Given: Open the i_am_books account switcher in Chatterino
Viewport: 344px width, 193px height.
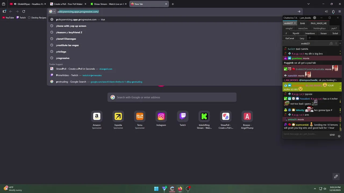Looking at the screenshot, I should pyautogui.click(x=305, y=18).
